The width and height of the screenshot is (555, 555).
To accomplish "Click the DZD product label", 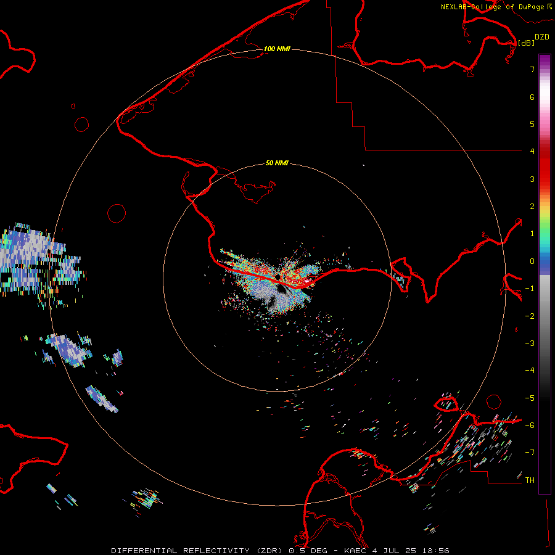I will click(542, 37).
